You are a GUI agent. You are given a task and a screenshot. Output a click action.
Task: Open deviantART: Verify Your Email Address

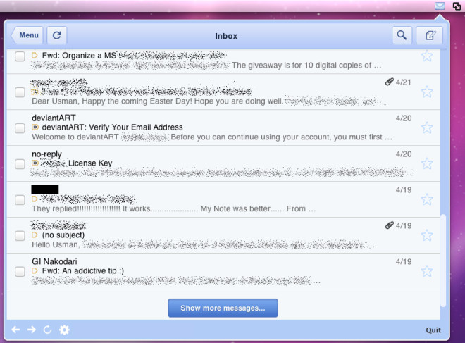click(x=113, y=127)
